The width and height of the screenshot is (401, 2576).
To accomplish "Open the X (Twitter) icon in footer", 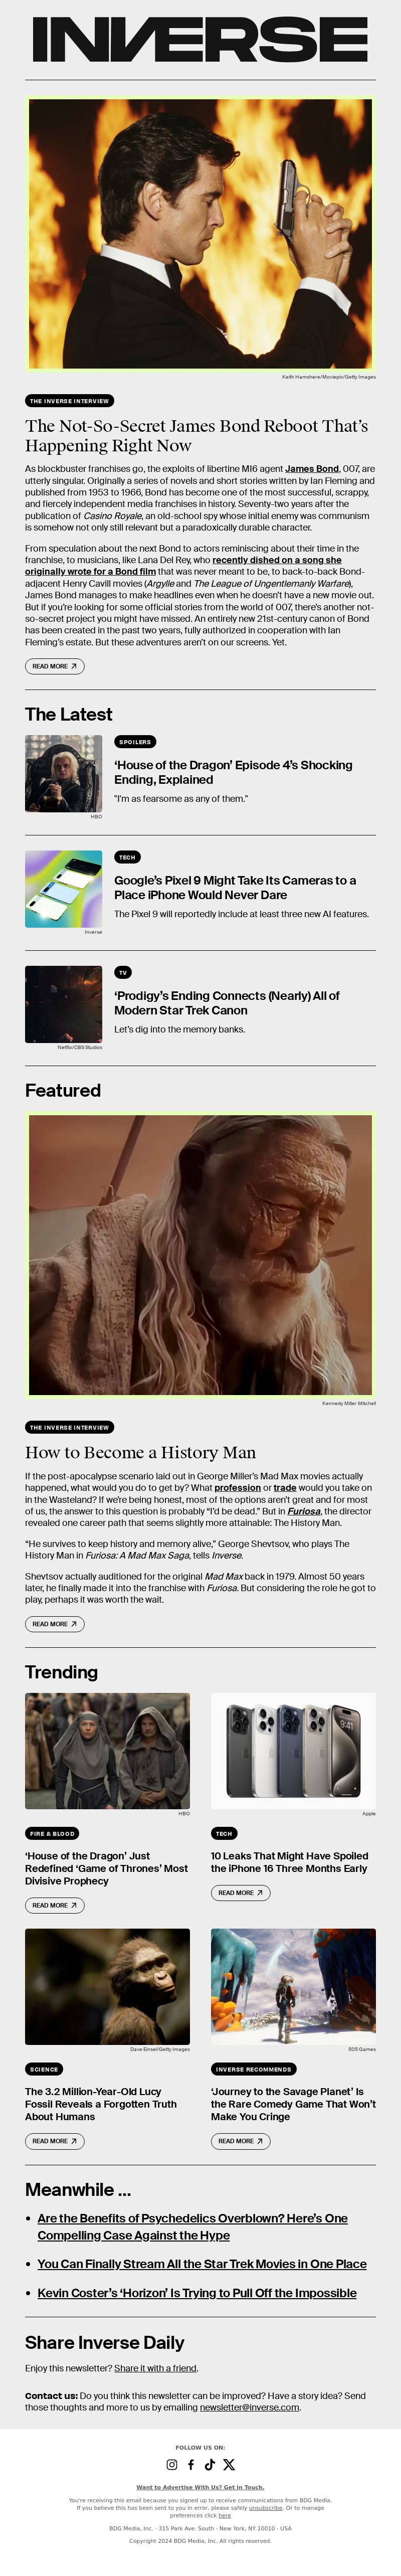I will tap(229, 2464).
